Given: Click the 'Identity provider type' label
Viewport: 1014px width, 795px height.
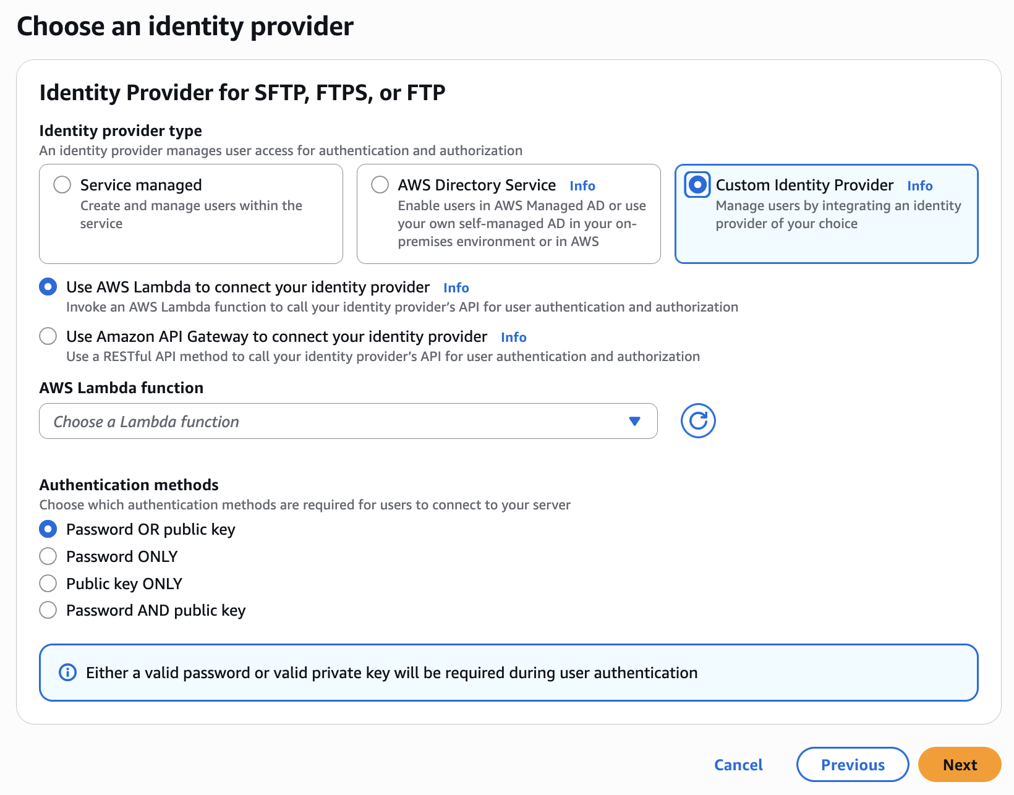Looking at the screenshot, I should point(121,130).
